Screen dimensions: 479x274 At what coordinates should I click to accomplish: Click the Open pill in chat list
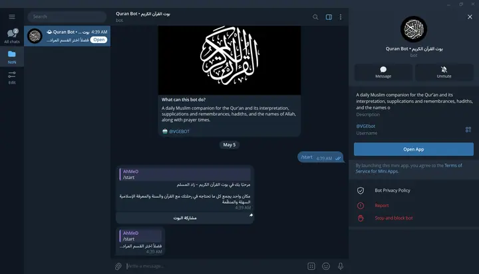(x=98, y=40)
